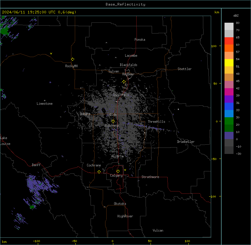Click the Sylvan label on map
Screen dimensions: 251x245
pos(114,71)
